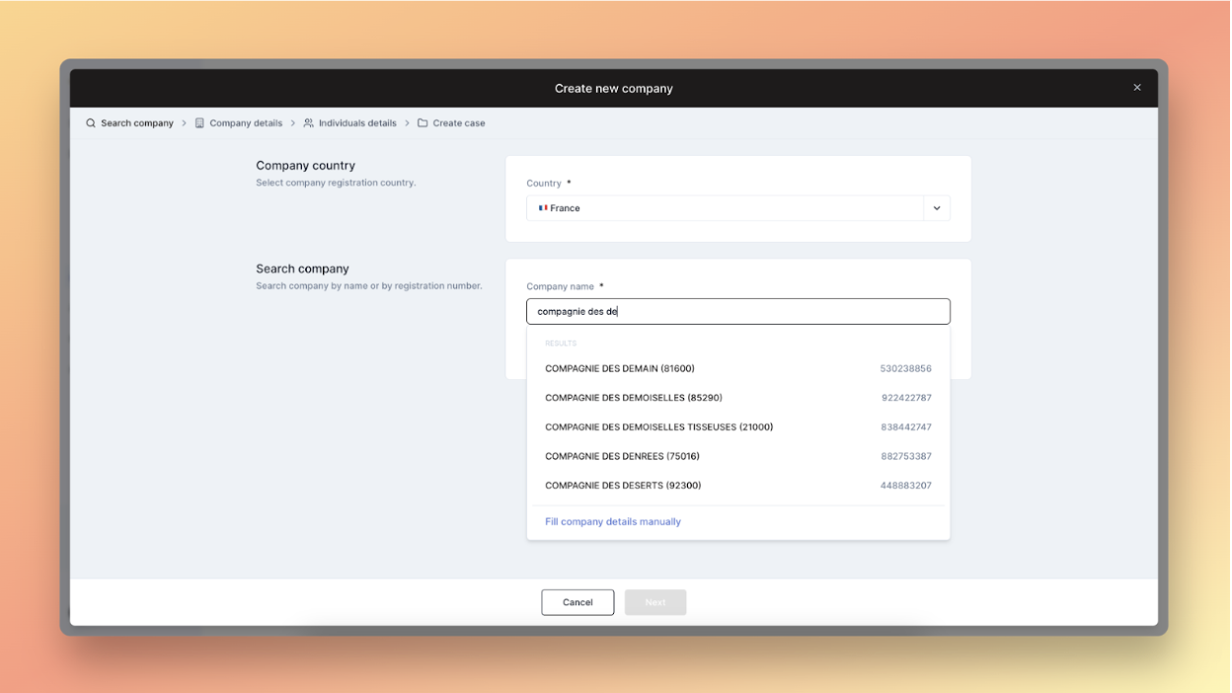Click the French flag icon in Country
1232x693 pixels.
[543, 208]
